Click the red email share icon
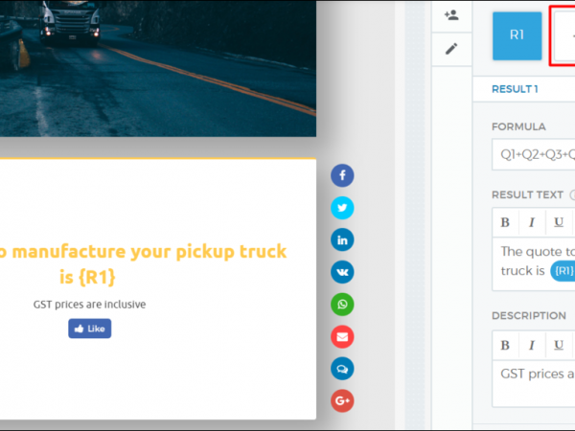The height and width of the screenshot is (431, 575). click(342, 337)
